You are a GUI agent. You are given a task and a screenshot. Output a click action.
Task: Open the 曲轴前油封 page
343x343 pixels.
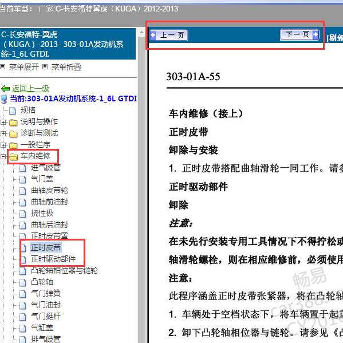(49, 202)
